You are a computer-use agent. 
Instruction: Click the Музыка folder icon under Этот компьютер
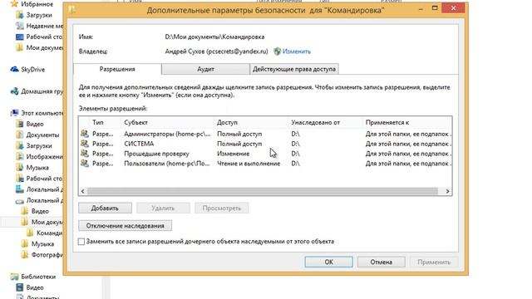coord(20,167)
